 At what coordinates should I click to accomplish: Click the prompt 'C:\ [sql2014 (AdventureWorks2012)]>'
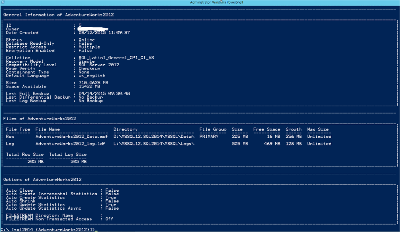pos(48,230)
